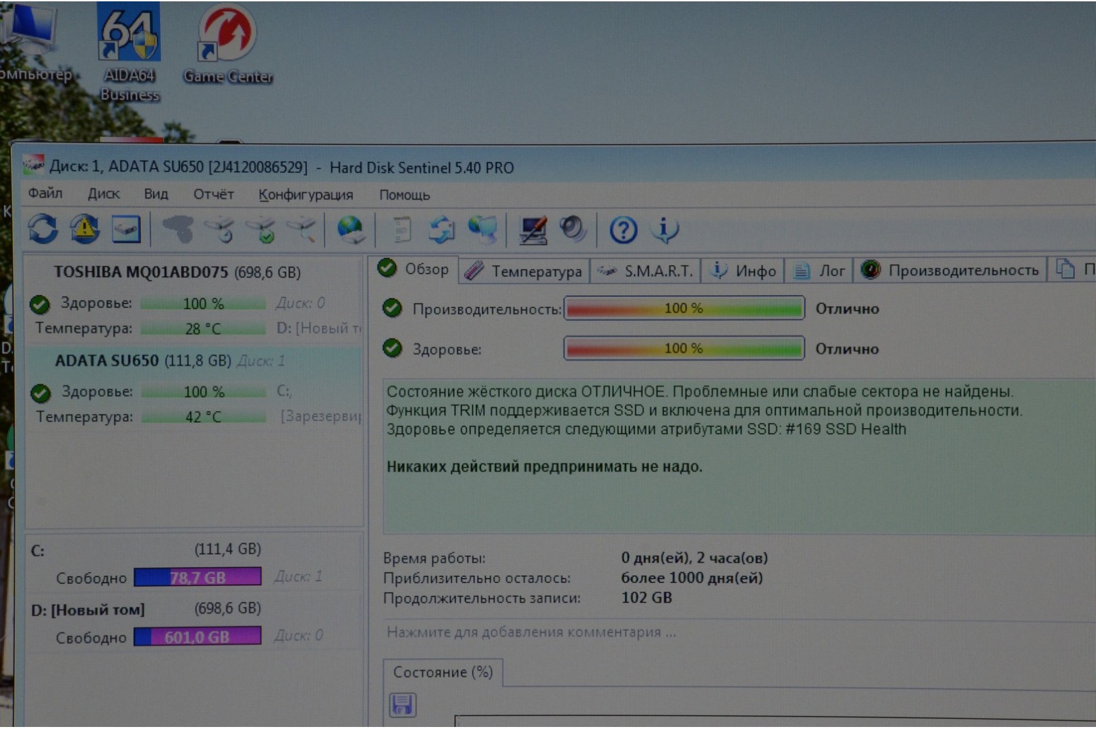Click the '[Зарезерви' label in ADATA row

coord(321,416)
